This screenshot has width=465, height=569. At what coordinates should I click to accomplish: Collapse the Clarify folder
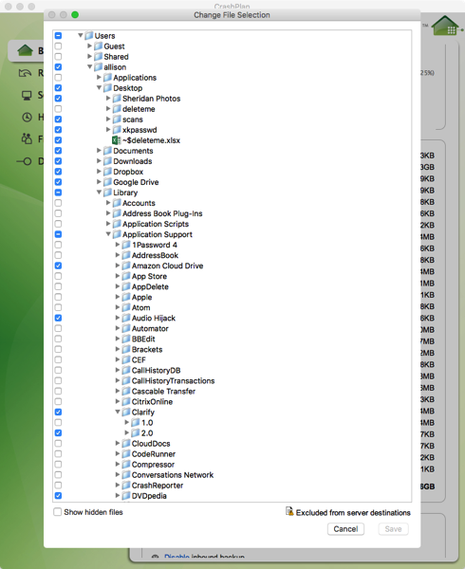(x=118, y=412)
